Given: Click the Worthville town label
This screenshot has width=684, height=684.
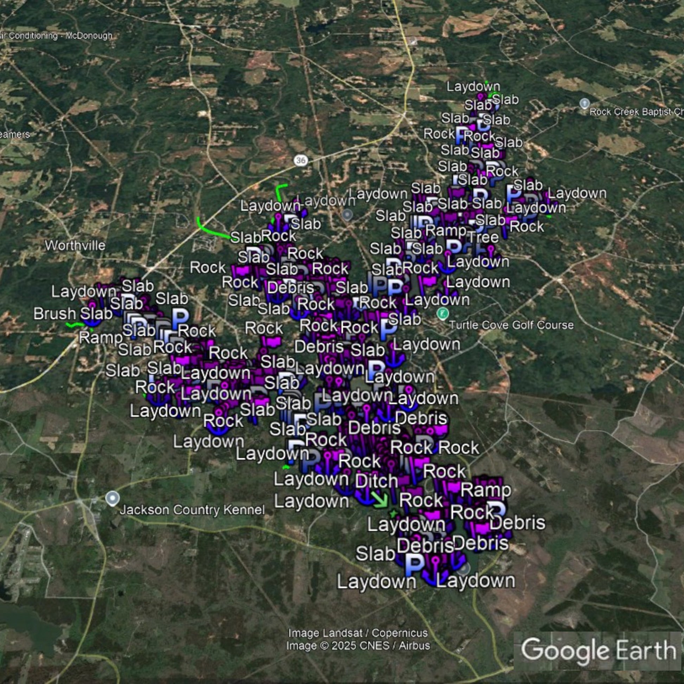Looking at the screenshot, I should tap(75, 245).
